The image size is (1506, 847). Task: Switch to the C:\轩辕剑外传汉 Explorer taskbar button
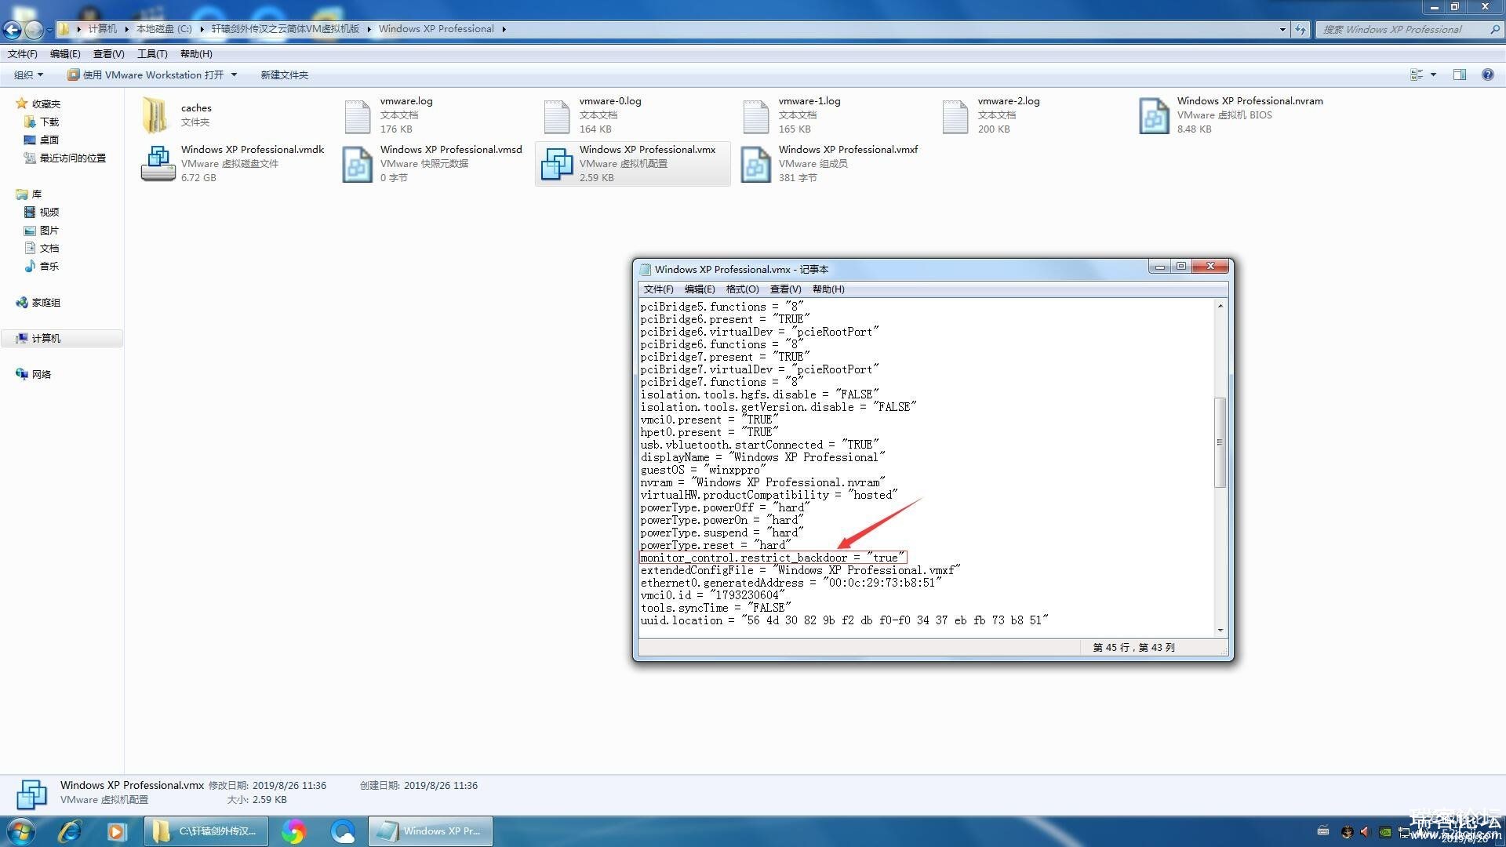click(x=206, y=831)
